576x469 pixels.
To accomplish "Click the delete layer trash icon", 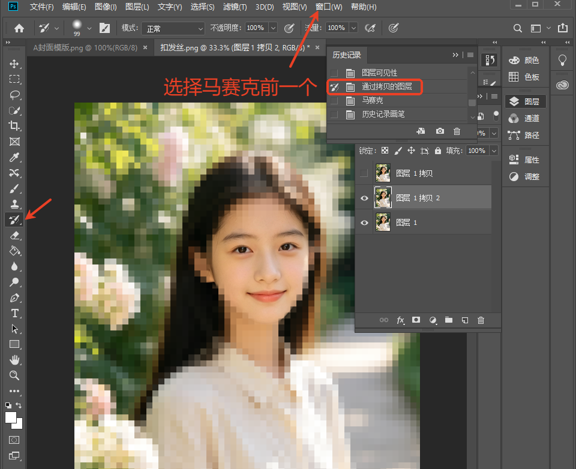I will coord(481,320).
